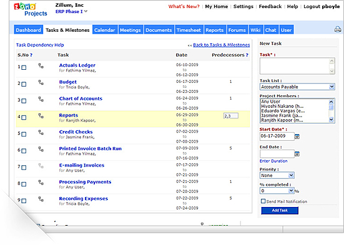Viewport: 344px width, 245px height.
Task: Select Eduardo Vargas in Project Members list
Action: pos(283,111)
